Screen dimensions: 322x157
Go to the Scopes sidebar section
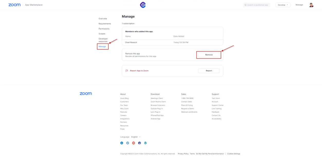[102, 34]
